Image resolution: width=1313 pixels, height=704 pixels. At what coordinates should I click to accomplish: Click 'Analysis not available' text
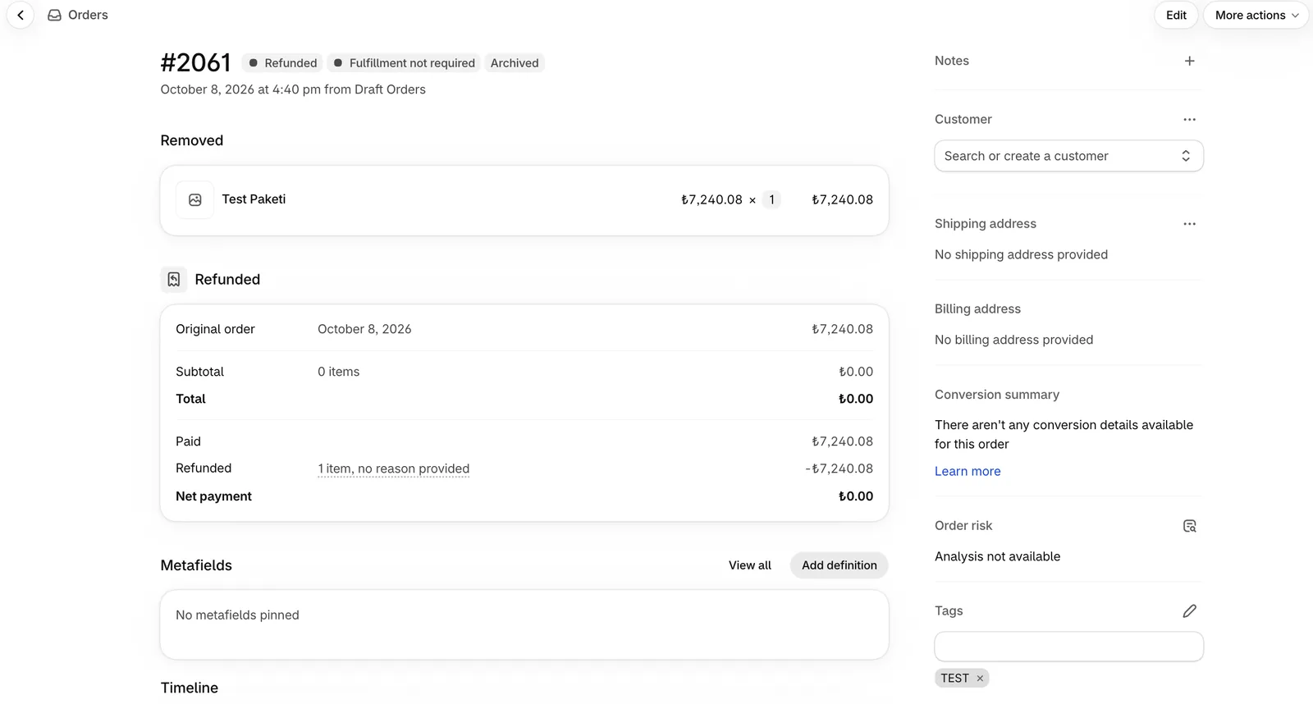coord(997,557)
